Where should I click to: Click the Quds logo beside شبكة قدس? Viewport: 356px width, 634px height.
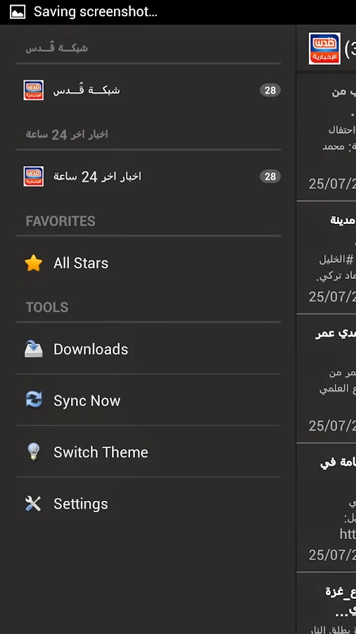coord(34,90)
